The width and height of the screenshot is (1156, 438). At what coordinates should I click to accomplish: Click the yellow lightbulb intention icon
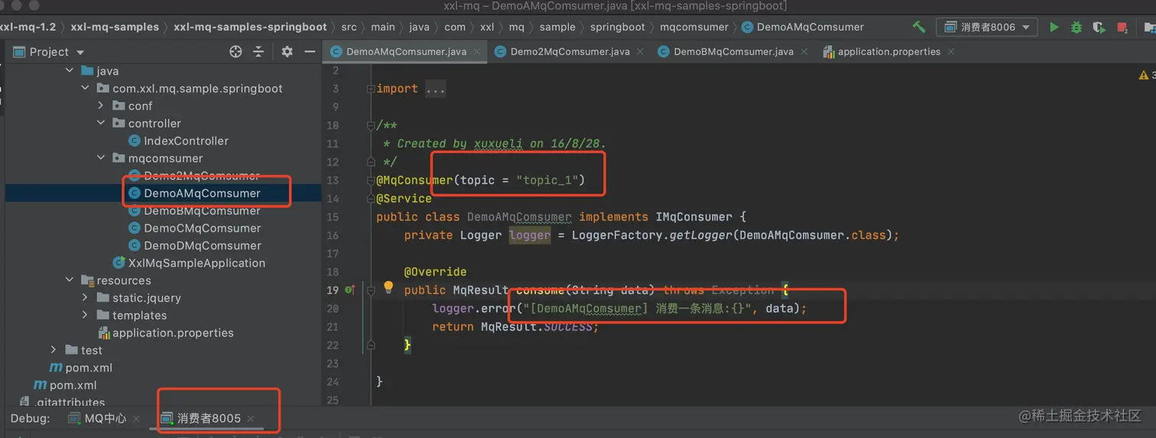click(388, 287)
